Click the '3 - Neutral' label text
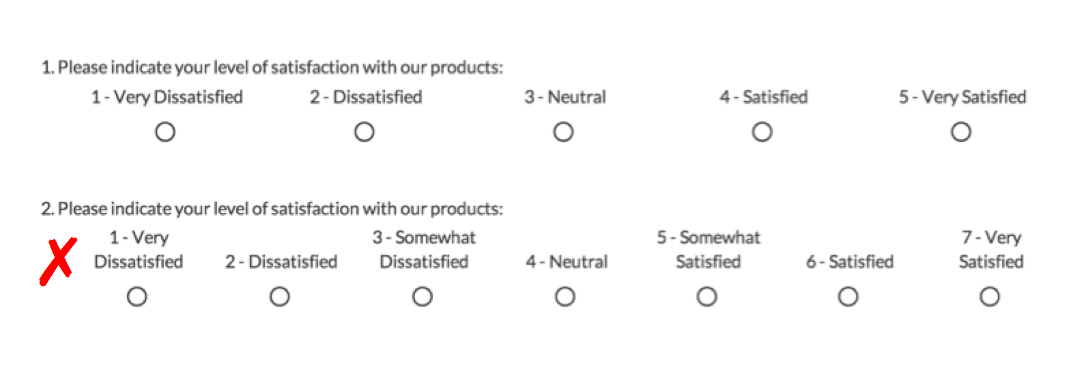This screenshot has width=1084, height=378. (565, 97)
